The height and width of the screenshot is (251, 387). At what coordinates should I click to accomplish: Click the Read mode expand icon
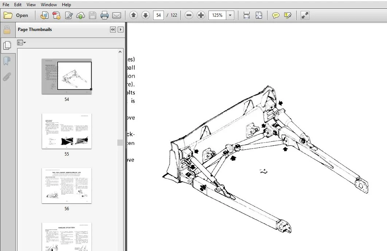[x=305, y=15]
